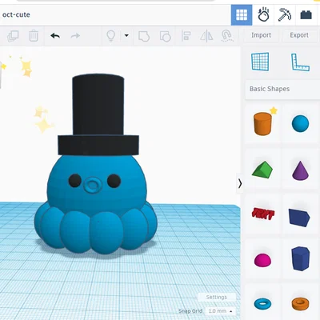Viewport: 320px width, 320px height.
Task: Redo the last action
Action: point(75,35)
